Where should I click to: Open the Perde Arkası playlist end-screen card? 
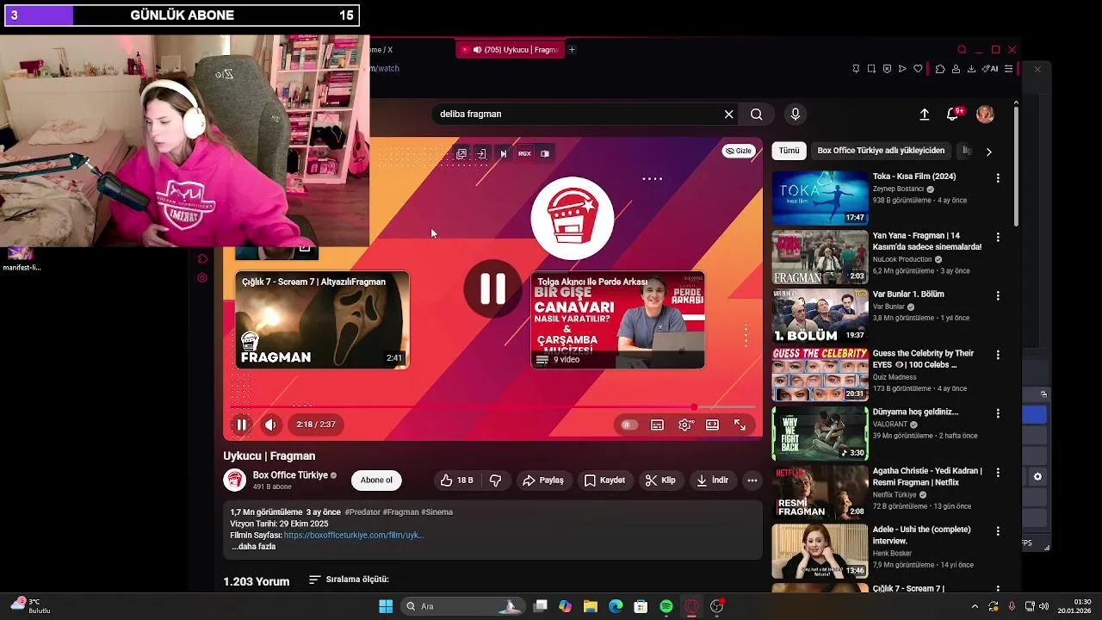(x=617, y=320)
